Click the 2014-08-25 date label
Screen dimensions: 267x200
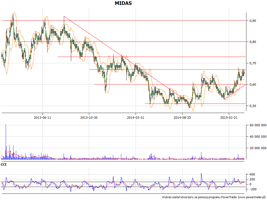coord(182,117)
